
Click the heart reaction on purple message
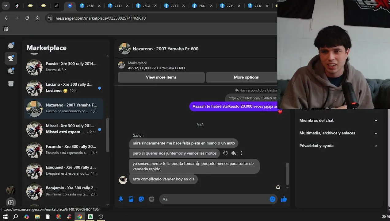click(280, 111)
